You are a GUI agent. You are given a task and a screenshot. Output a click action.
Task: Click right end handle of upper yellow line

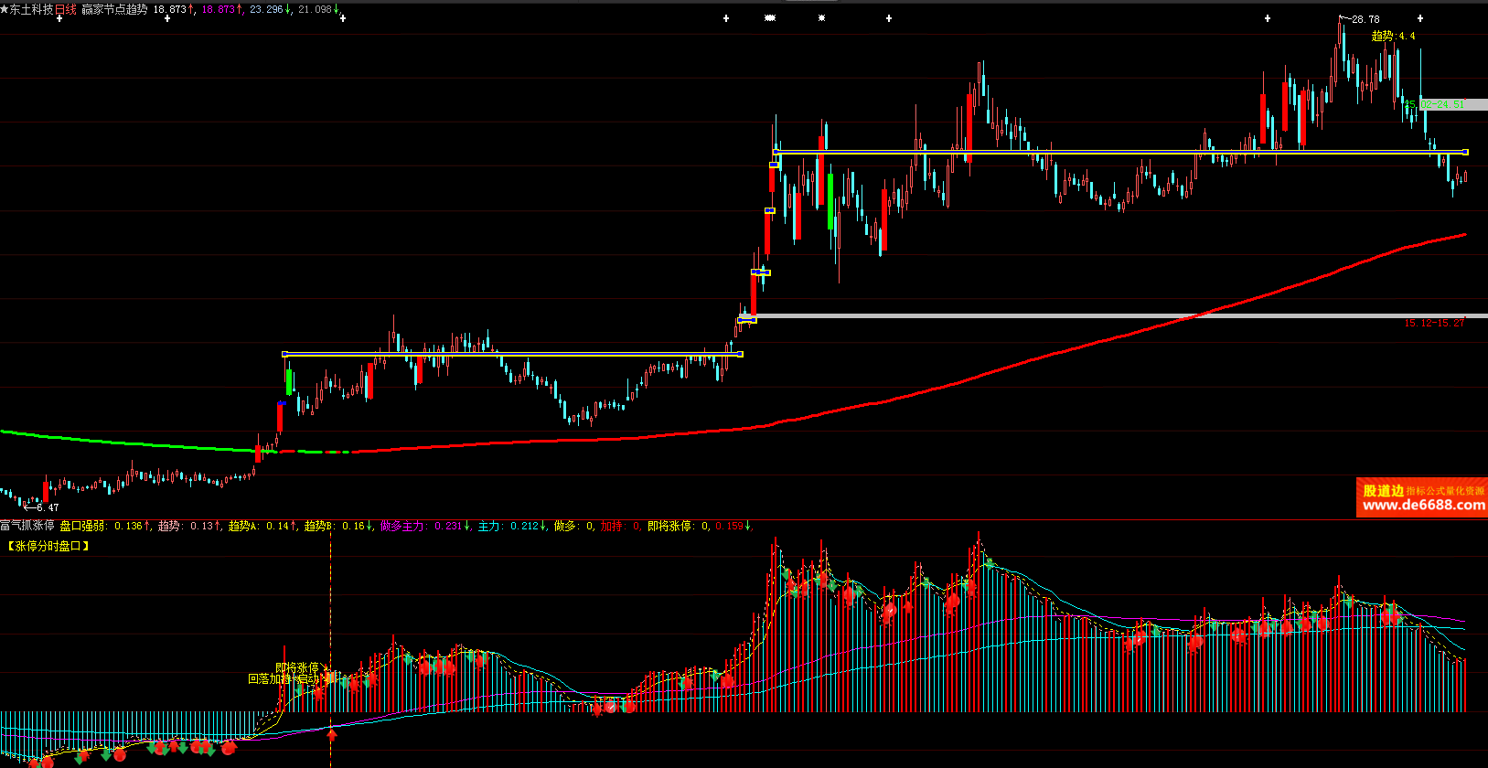(1465, 152)
